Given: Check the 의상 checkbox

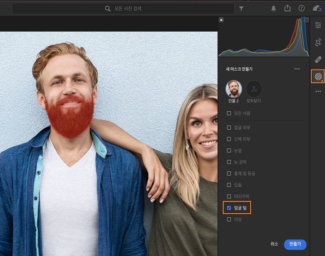Looking at the screenshot, I should (x=229, y=219).
